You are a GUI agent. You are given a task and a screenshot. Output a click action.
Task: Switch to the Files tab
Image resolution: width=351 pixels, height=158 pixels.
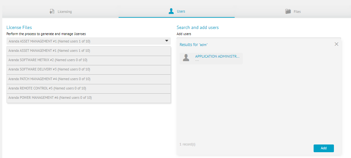point(293,11)
